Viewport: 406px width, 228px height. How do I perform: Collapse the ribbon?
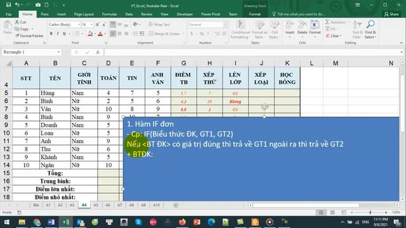402,43
